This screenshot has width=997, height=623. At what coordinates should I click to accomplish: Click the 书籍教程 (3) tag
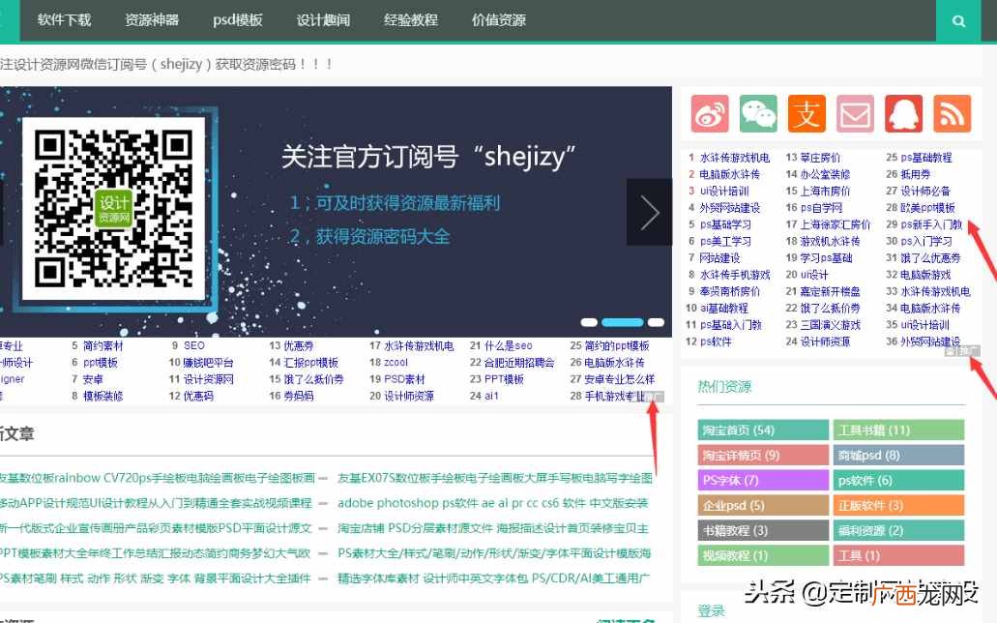[x=763, y=530]
